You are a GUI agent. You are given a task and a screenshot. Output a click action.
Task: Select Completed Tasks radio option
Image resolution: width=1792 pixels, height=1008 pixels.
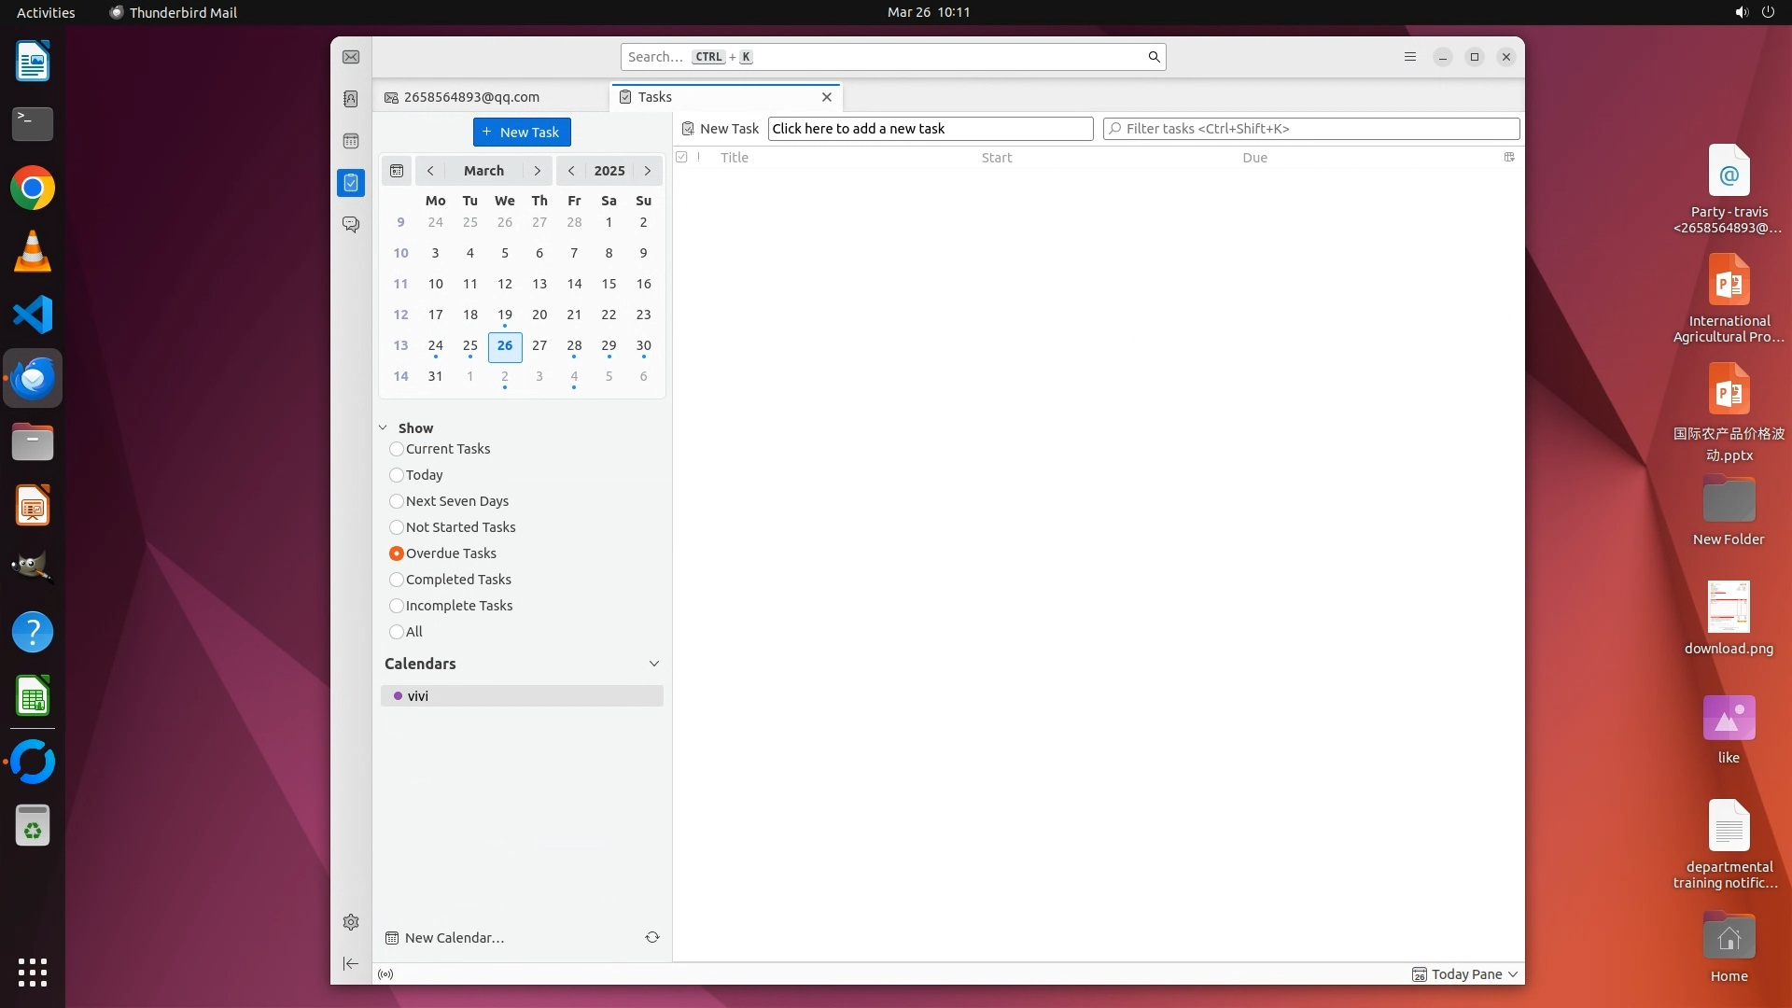click(397, 580)
